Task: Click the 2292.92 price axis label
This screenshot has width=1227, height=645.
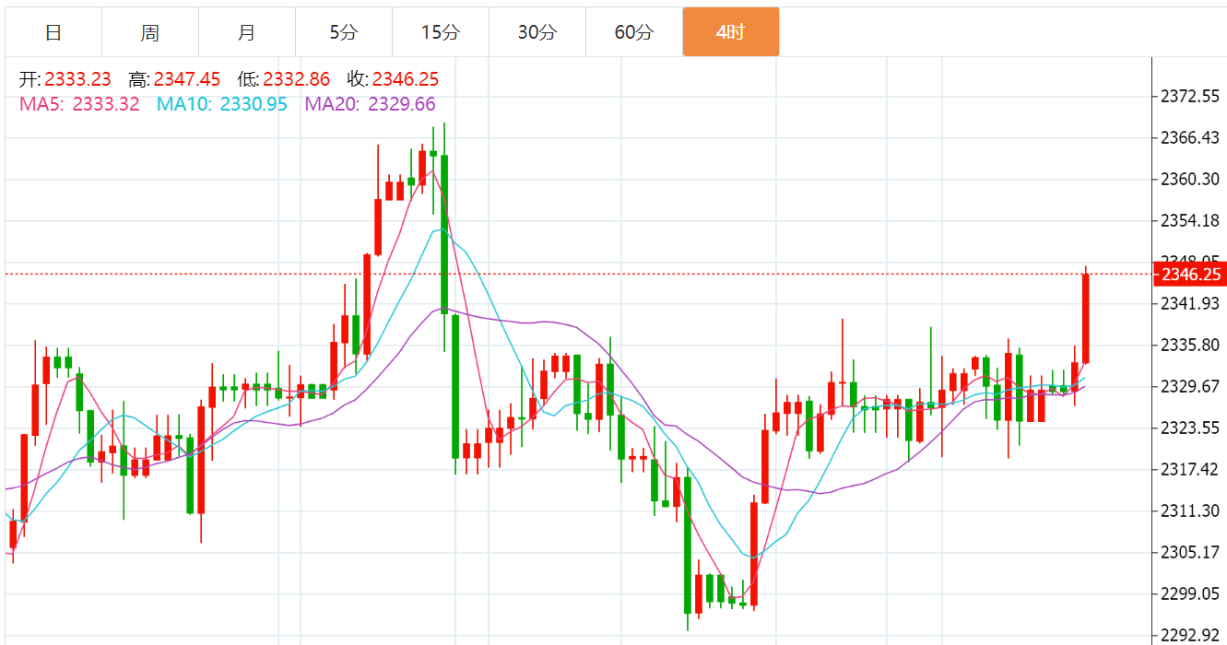Action: (x=1190, y=635)
